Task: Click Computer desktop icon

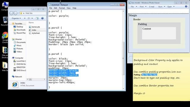Action: 5,6
